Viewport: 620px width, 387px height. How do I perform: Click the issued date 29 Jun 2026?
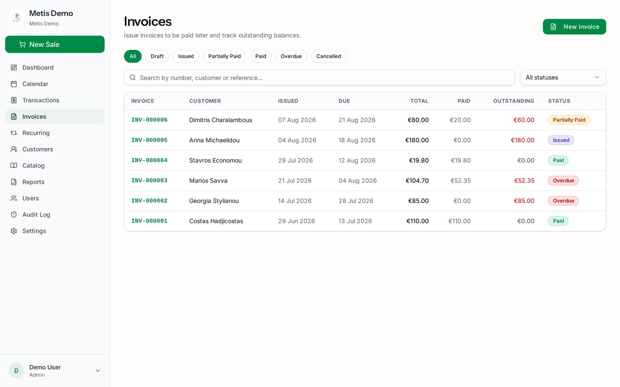tap(296, 221)
